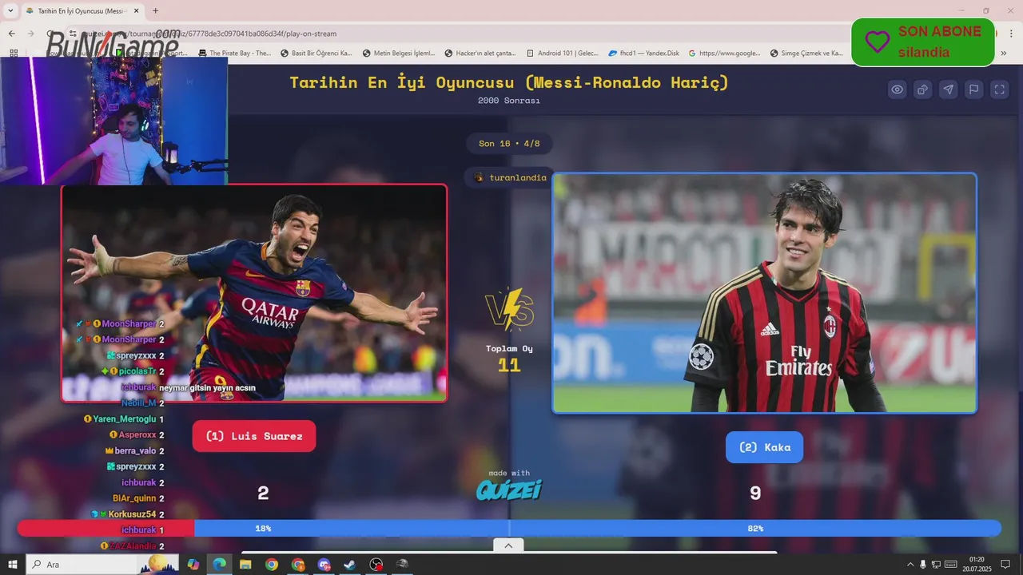Click chat message from Korkusuz54
1023x575 pixels.
128,514
